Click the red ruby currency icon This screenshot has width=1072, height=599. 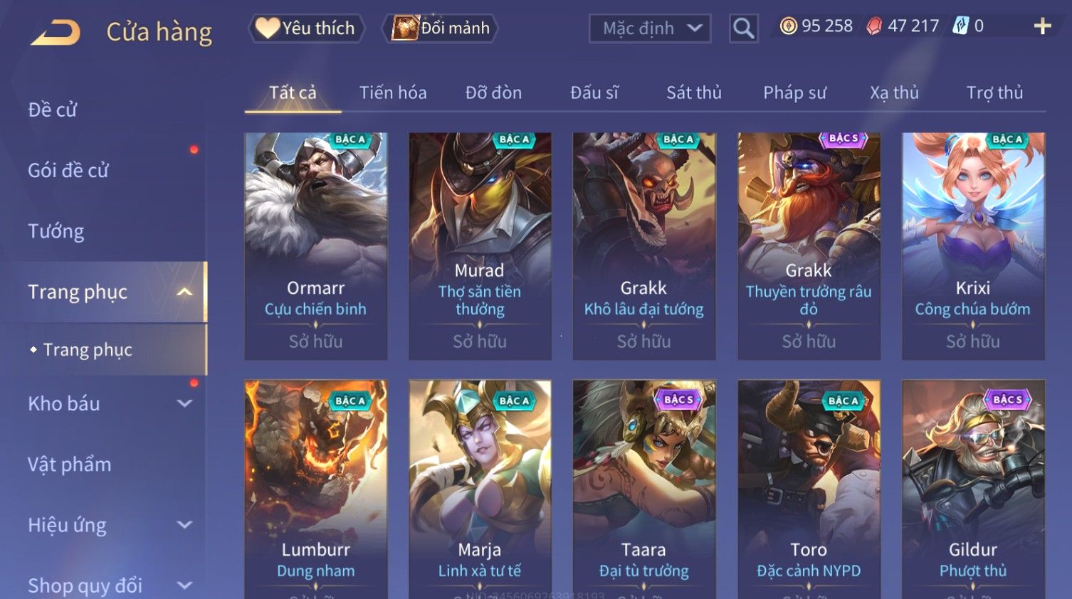874,26
